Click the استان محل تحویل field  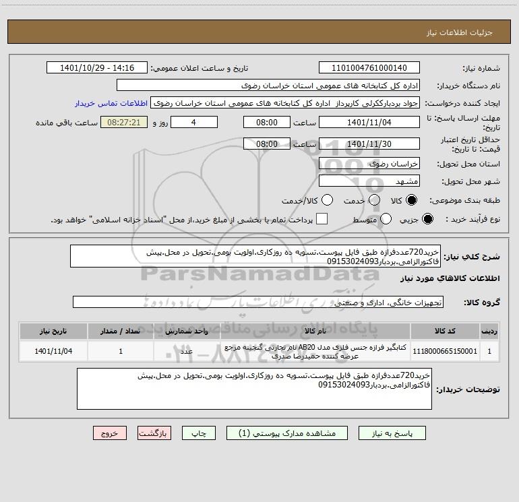click(x=369, y=164)
